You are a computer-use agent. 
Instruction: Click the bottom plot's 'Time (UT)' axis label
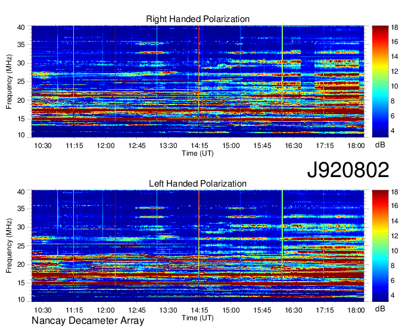tap(198, 318)
